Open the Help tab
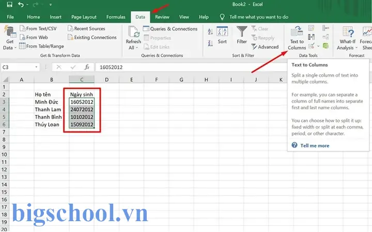Image resolution: width=372 pixels, height=232 pixels. click(x=204, y=17)
